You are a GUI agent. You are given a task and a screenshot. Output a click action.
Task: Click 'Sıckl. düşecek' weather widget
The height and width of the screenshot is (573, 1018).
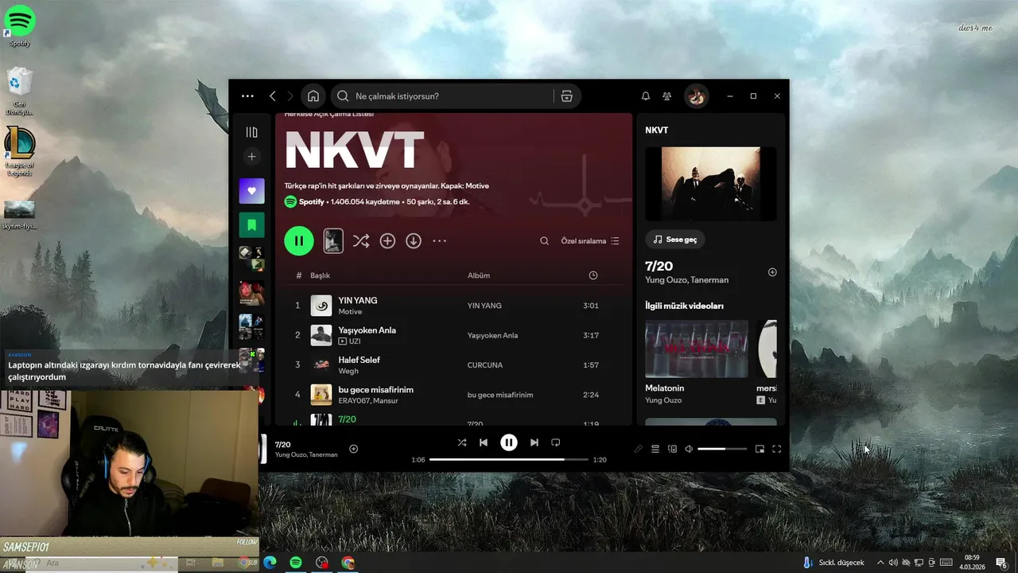point(833,563)
